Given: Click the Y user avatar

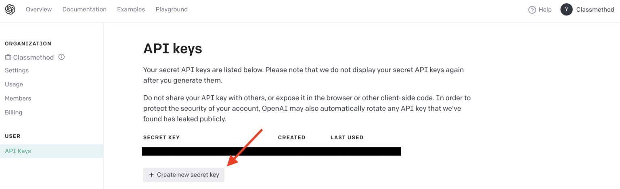Looking at the screenshot, I should (566, 10).
